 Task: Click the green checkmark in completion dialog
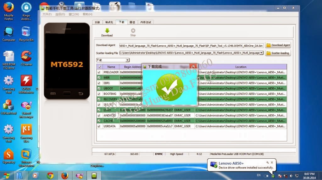pos(169,88)
